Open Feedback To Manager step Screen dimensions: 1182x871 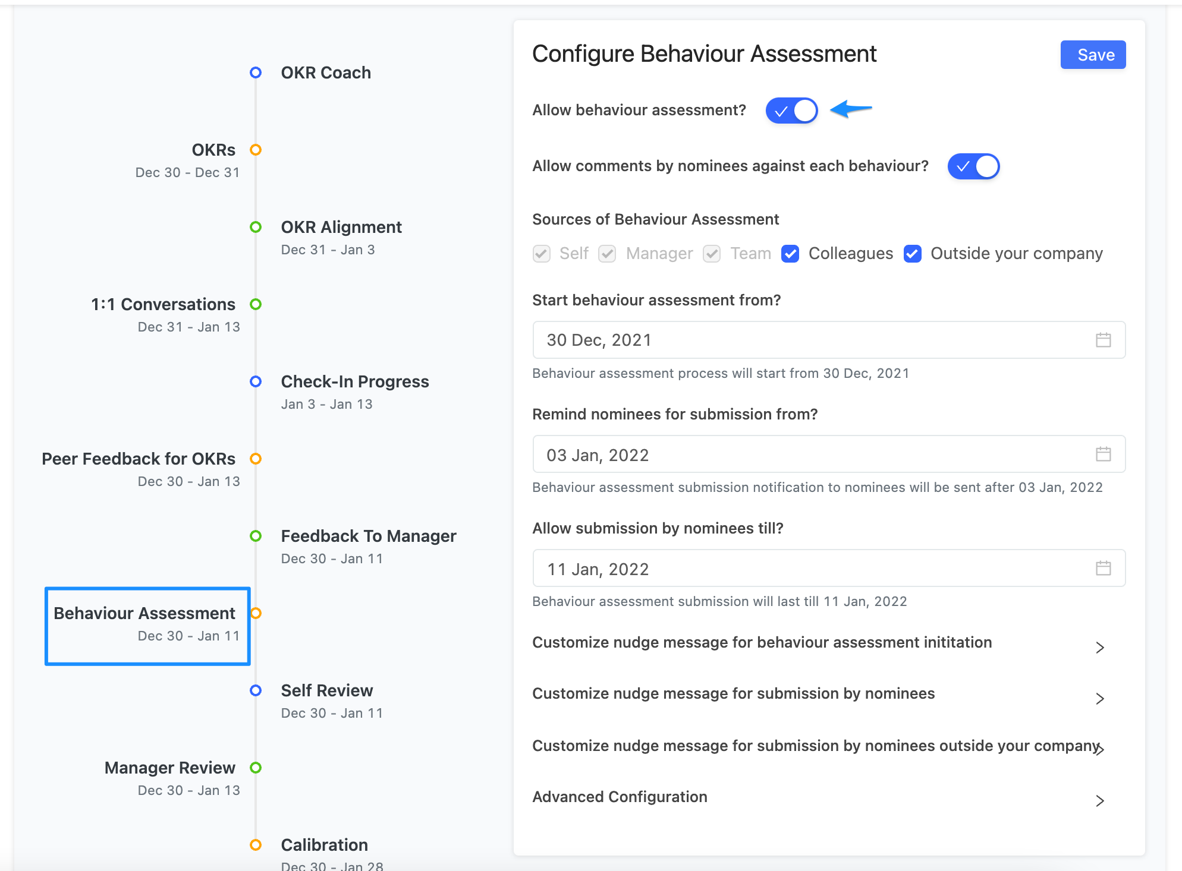click(x=369, y=536)
